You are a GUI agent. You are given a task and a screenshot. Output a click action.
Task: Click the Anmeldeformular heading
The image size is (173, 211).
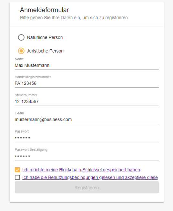click(x=44, y=10)
